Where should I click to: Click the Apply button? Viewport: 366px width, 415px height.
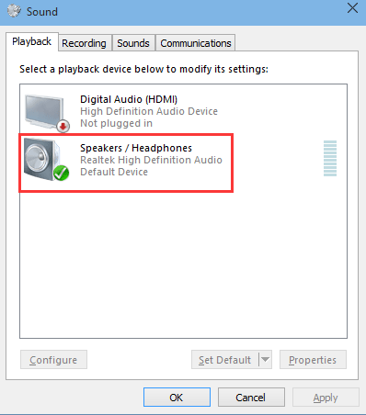tap(326, 398)
